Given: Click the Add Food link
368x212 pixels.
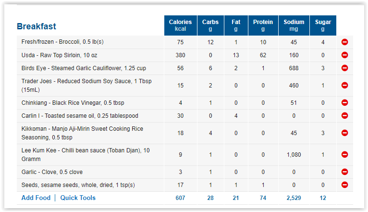Looking at the screenshot, I should [x=36, y=198].
